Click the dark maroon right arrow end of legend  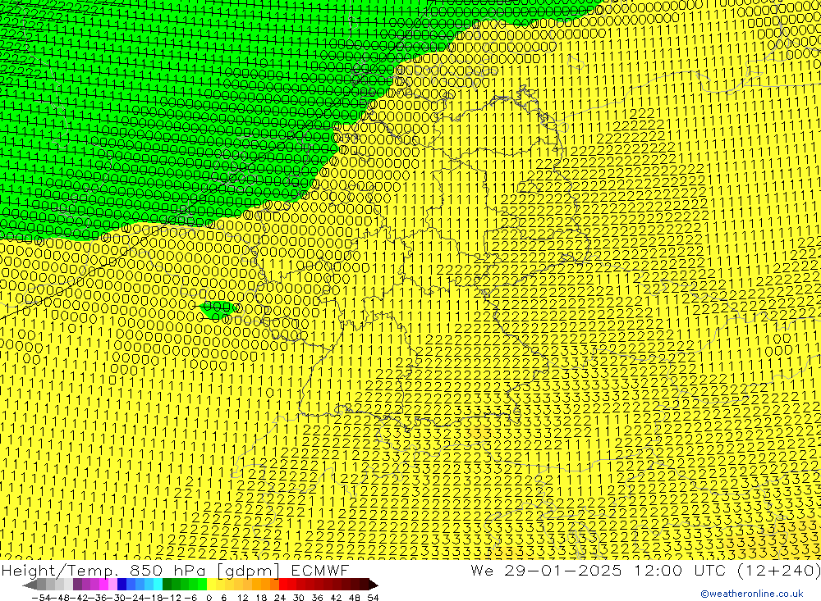pos(374,585)
